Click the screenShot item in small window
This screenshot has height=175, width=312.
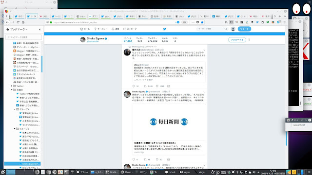pyautogui.click(x=299, y=125)
